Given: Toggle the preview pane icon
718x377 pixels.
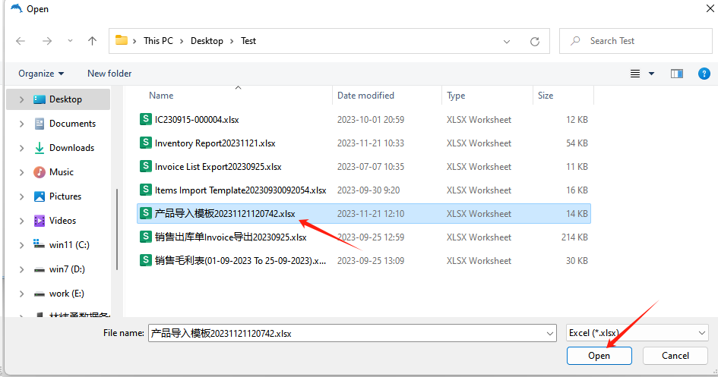Looking at the screenshot, I should point(676,74).
